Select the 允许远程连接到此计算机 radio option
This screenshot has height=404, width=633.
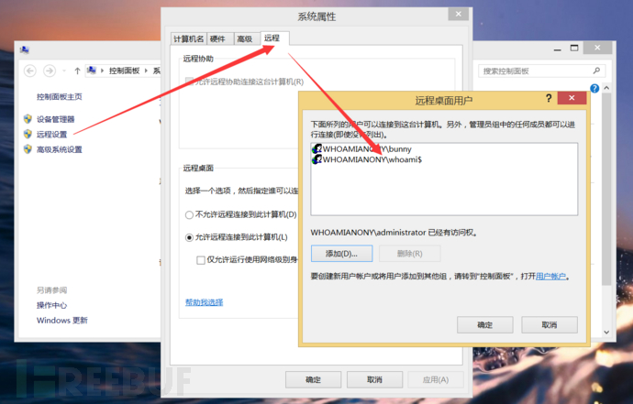click(189, 237)
